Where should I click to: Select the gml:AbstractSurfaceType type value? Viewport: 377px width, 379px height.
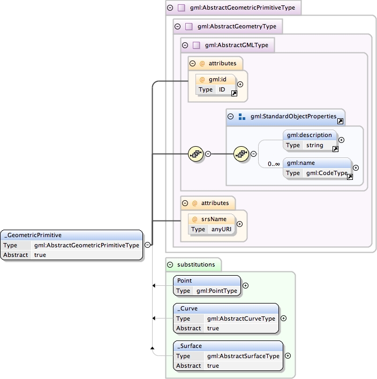pyautogui.click(x=243, y=357)
